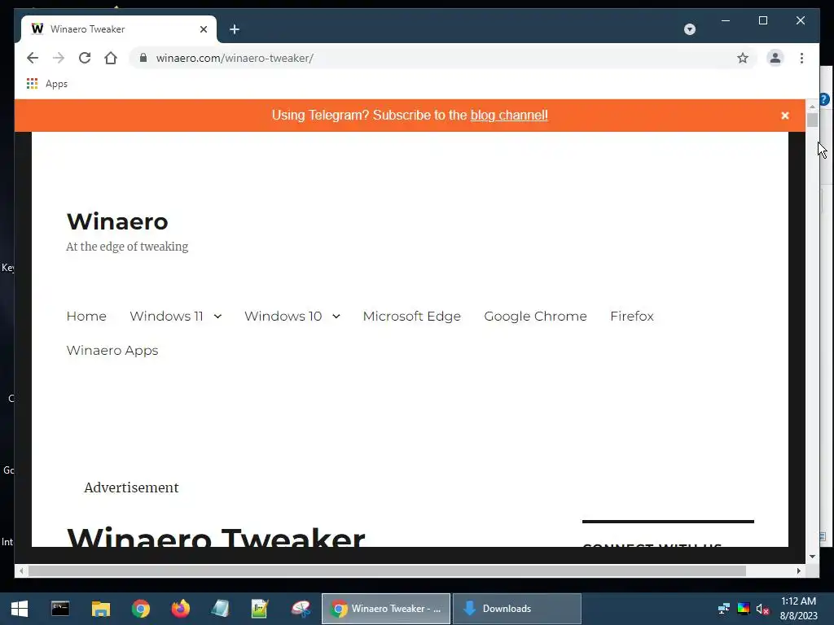The image size is (834, 625).
Task: Click the Winaero Tweaker page heading
Action: pos(216,537)
